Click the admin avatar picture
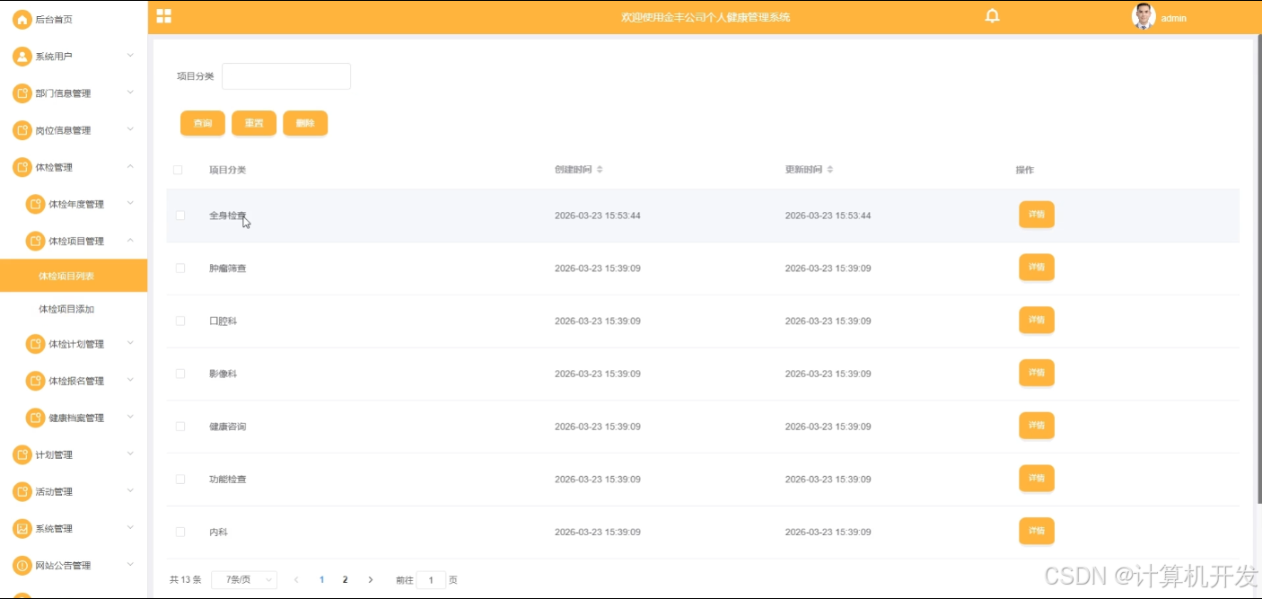 pyautogui.click(x=1144, y=16)
